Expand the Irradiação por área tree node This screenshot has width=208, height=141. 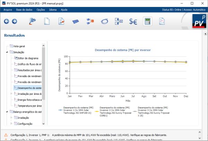click(11, 93)
